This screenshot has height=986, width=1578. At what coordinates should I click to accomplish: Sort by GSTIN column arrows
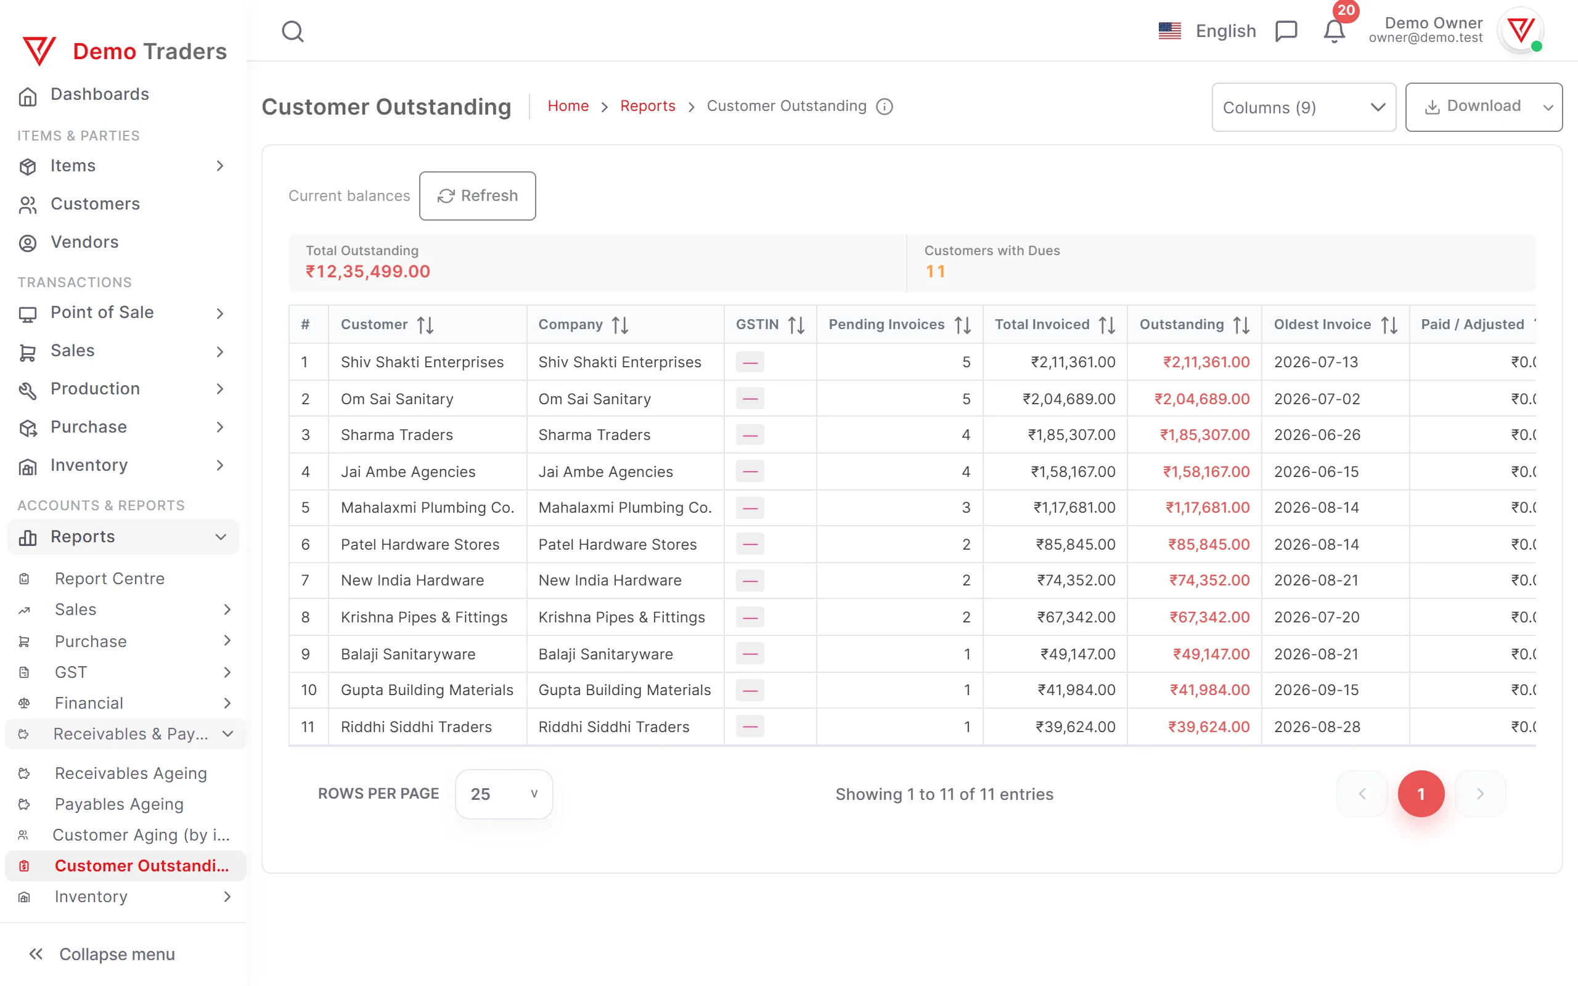pyautogui.click(x=796, y=325)
